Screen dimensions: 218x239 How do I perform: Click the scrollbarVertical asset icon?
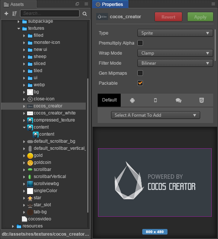tap(30, 177)
